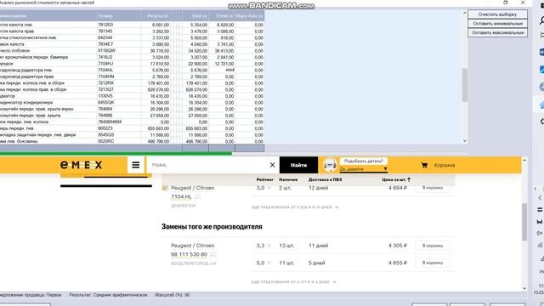Click the 12 дней delivery value
544x306 pixels.
[x=318, y=188]
